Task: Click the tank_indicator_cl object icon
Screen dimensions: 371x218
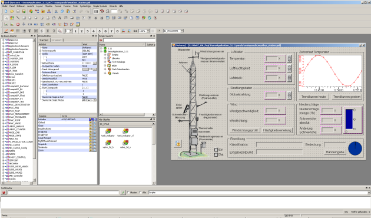Action: point(125,131)
